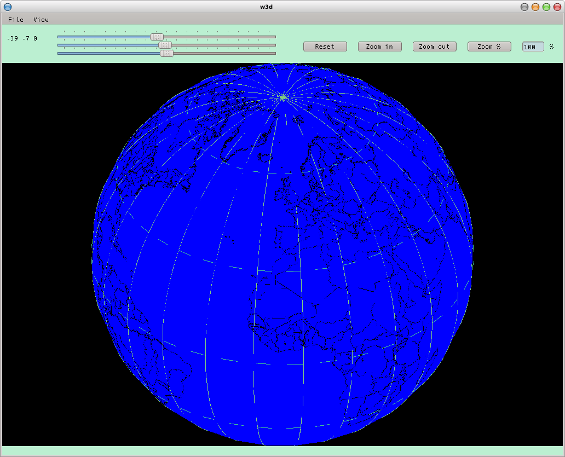This screenshot has width=565, height=457.
Task: Focus the zoom percentage field showing 100
Action: [x=533, y=47]
